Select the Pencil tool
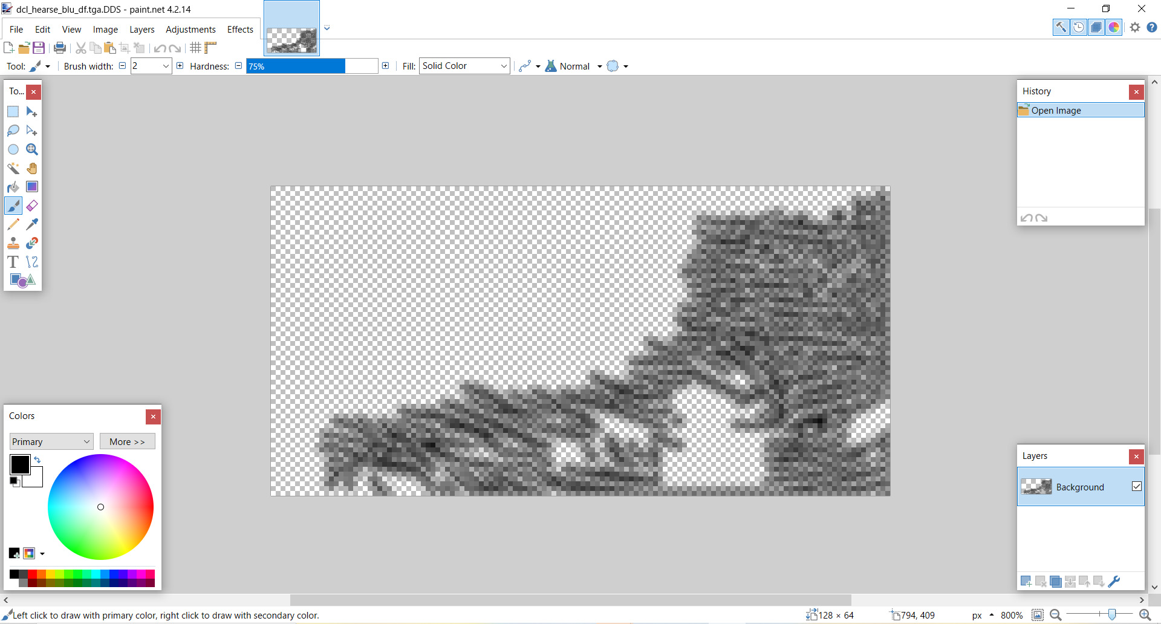1161x624 pixels. click(x=13, y=224)
